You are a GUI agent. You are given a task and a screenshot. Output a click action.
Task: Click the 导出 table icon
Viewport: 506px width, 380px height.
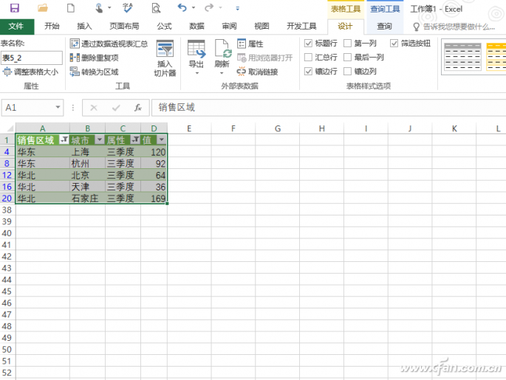coord(196,49)
